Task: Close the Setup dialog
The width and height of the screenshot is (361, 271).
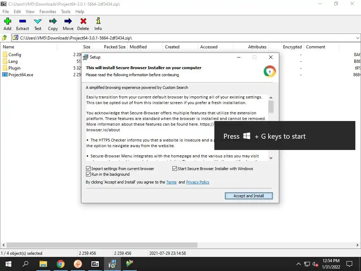Action: (271, 57)
